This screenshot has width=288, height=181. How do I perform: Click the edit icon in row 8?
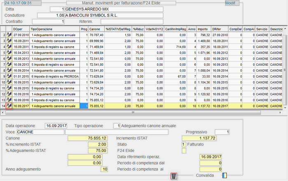pos(9,70)
